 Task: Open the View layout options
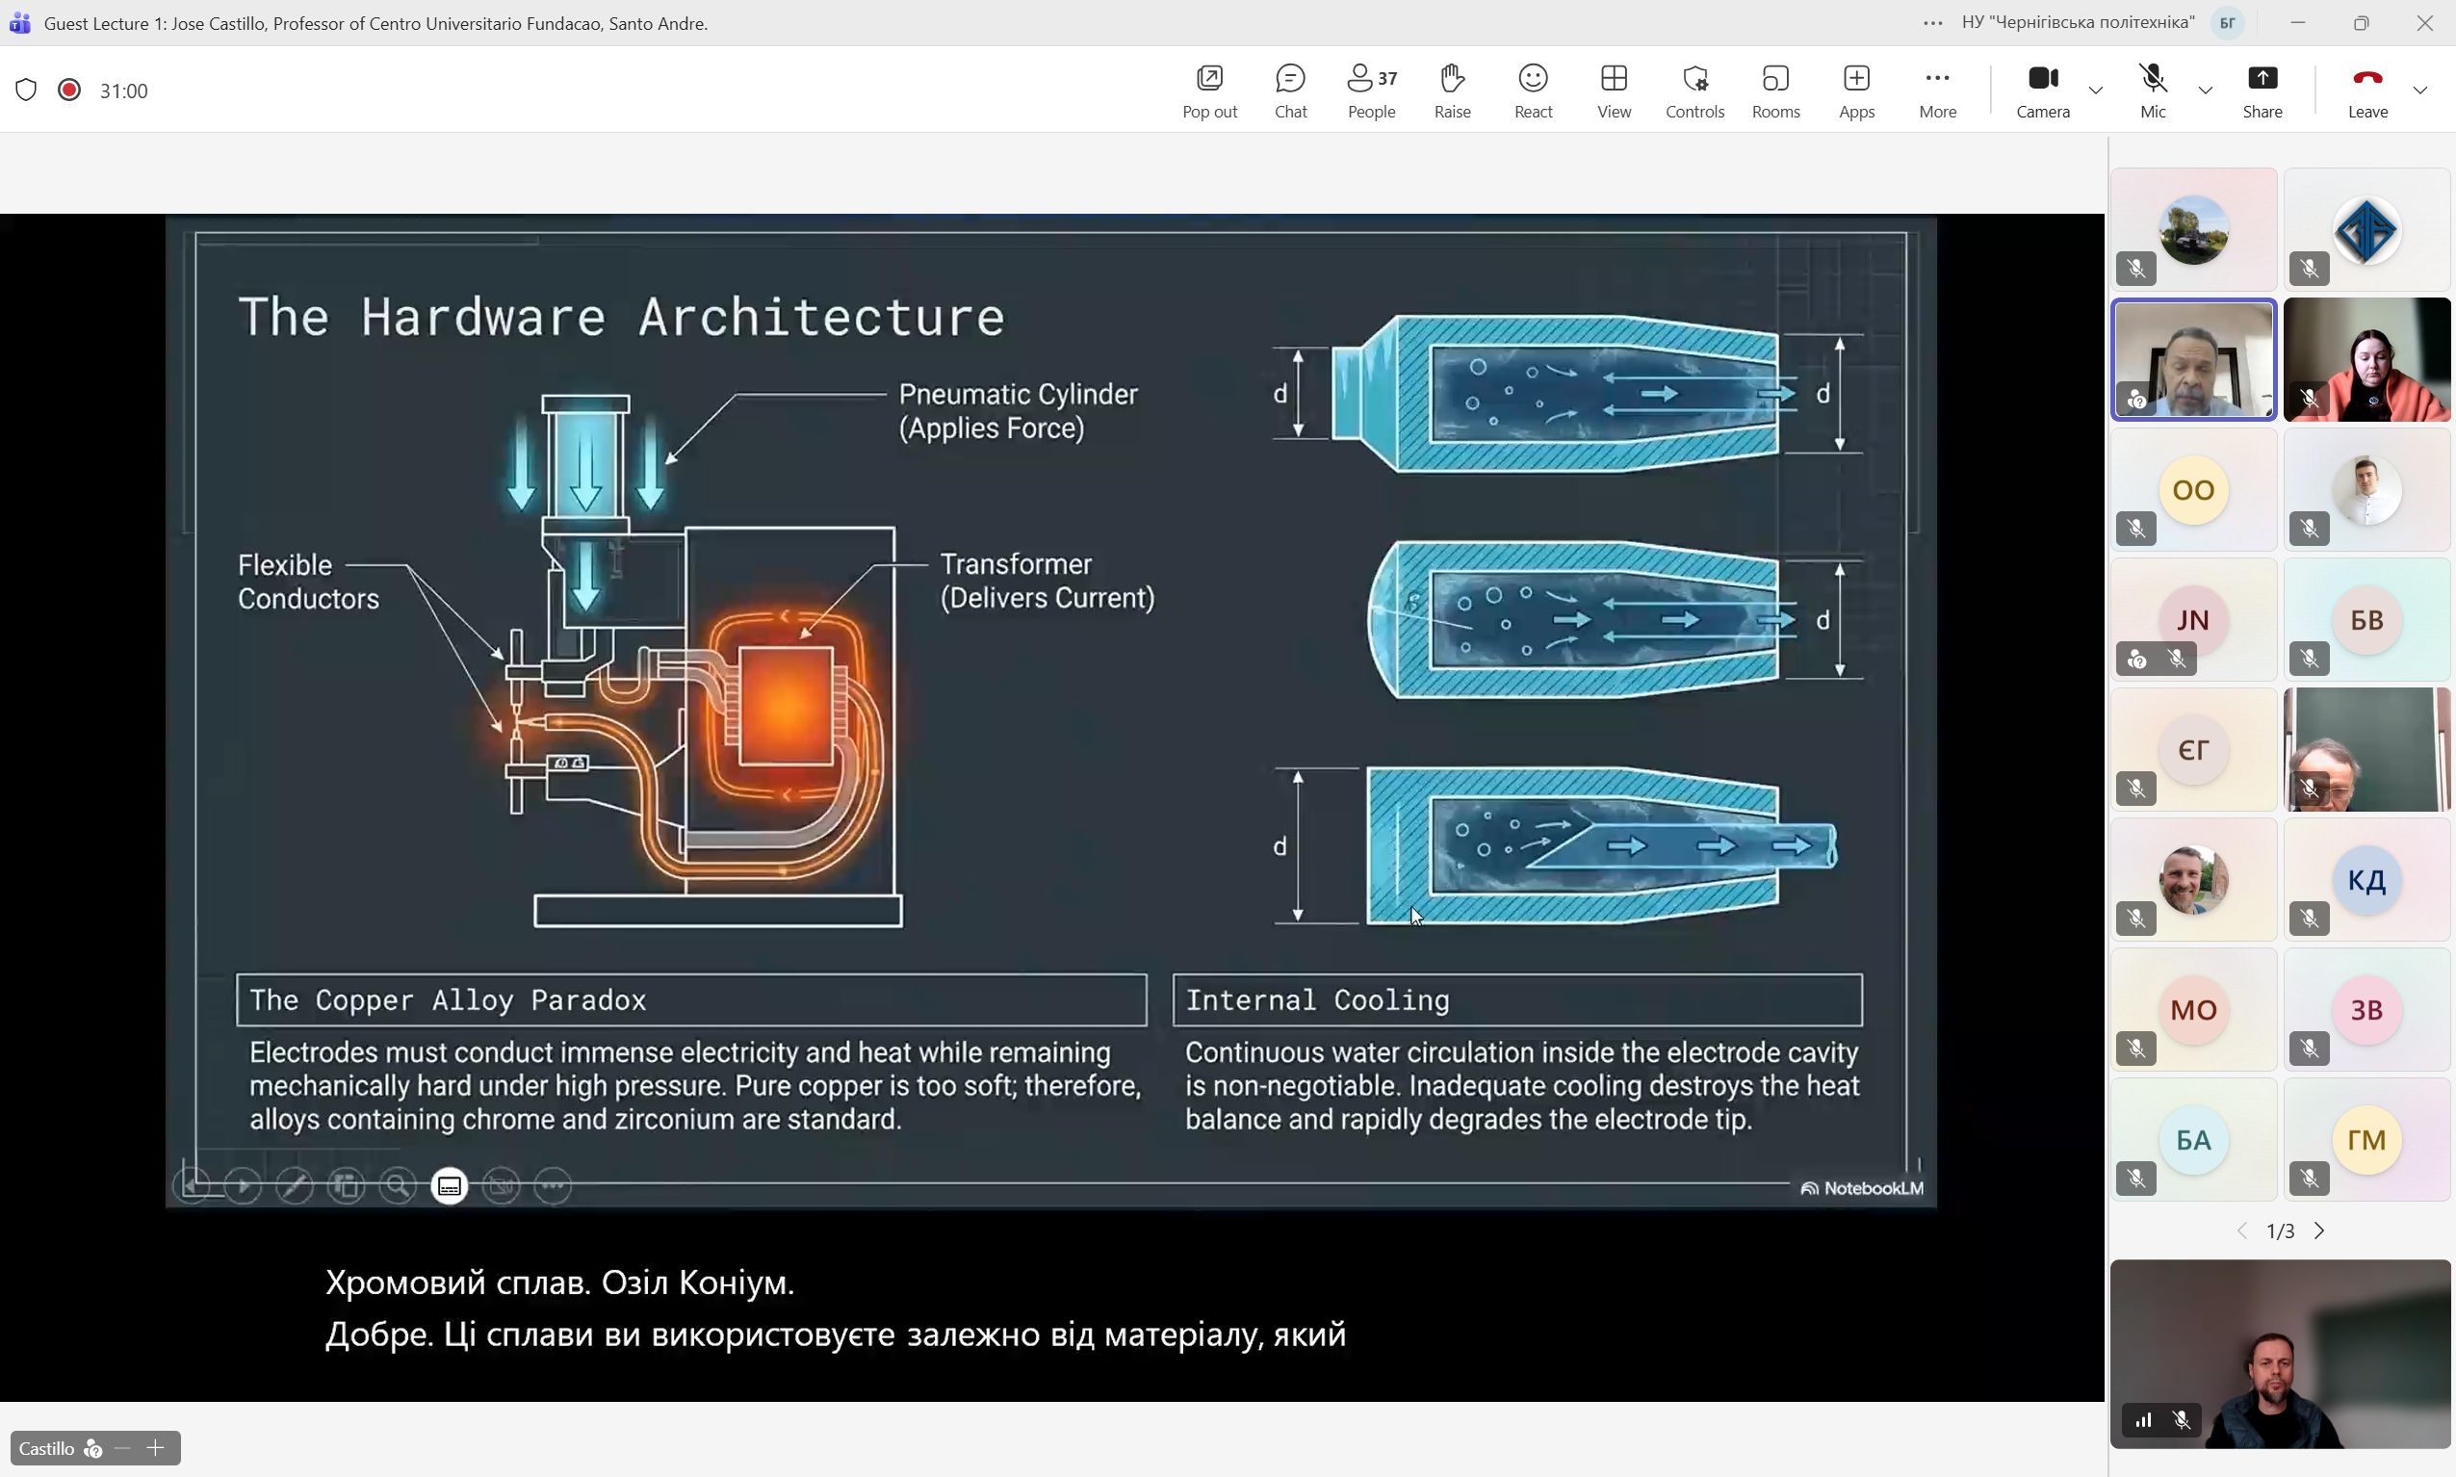coord(1614,91)
